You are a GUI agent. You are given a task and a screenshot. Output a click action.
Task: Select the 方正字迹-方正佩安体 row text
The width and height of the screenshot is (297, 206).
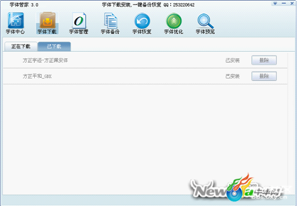[x=45, y=60]
